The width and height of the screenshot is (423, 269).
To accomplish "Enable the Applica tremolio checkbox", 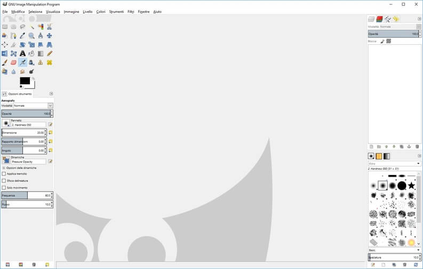I will 4,174.
